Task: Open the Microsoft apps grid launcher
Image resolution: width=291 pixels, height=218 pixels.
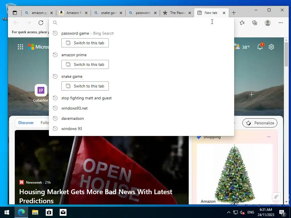Action: (20, 47)
